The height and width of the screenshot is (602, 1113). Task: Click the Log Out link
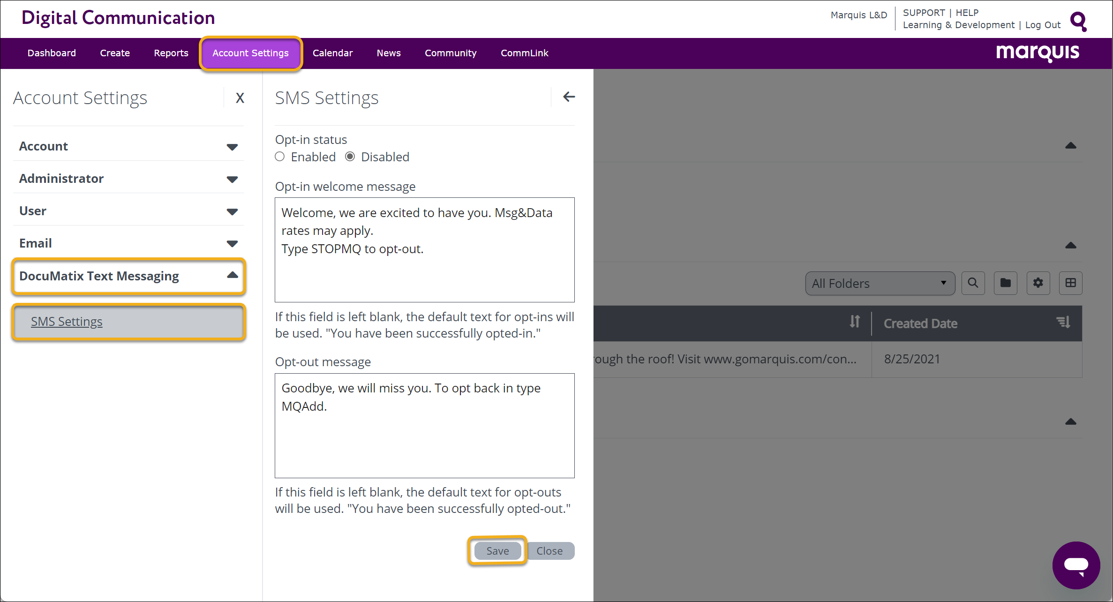click(x=1043, y=25)
